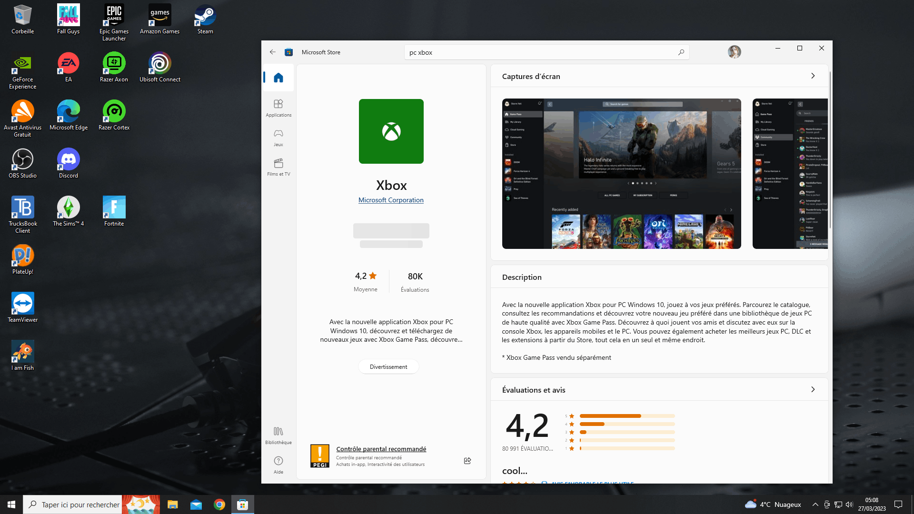
Task: Select the Divertissement category tag
Action: pyautogui.click(x=388, y=366)
